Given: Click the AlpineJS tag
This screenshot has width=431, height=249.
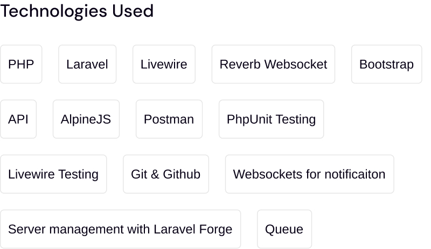Looking at the screenshot, I should point(86,119).
